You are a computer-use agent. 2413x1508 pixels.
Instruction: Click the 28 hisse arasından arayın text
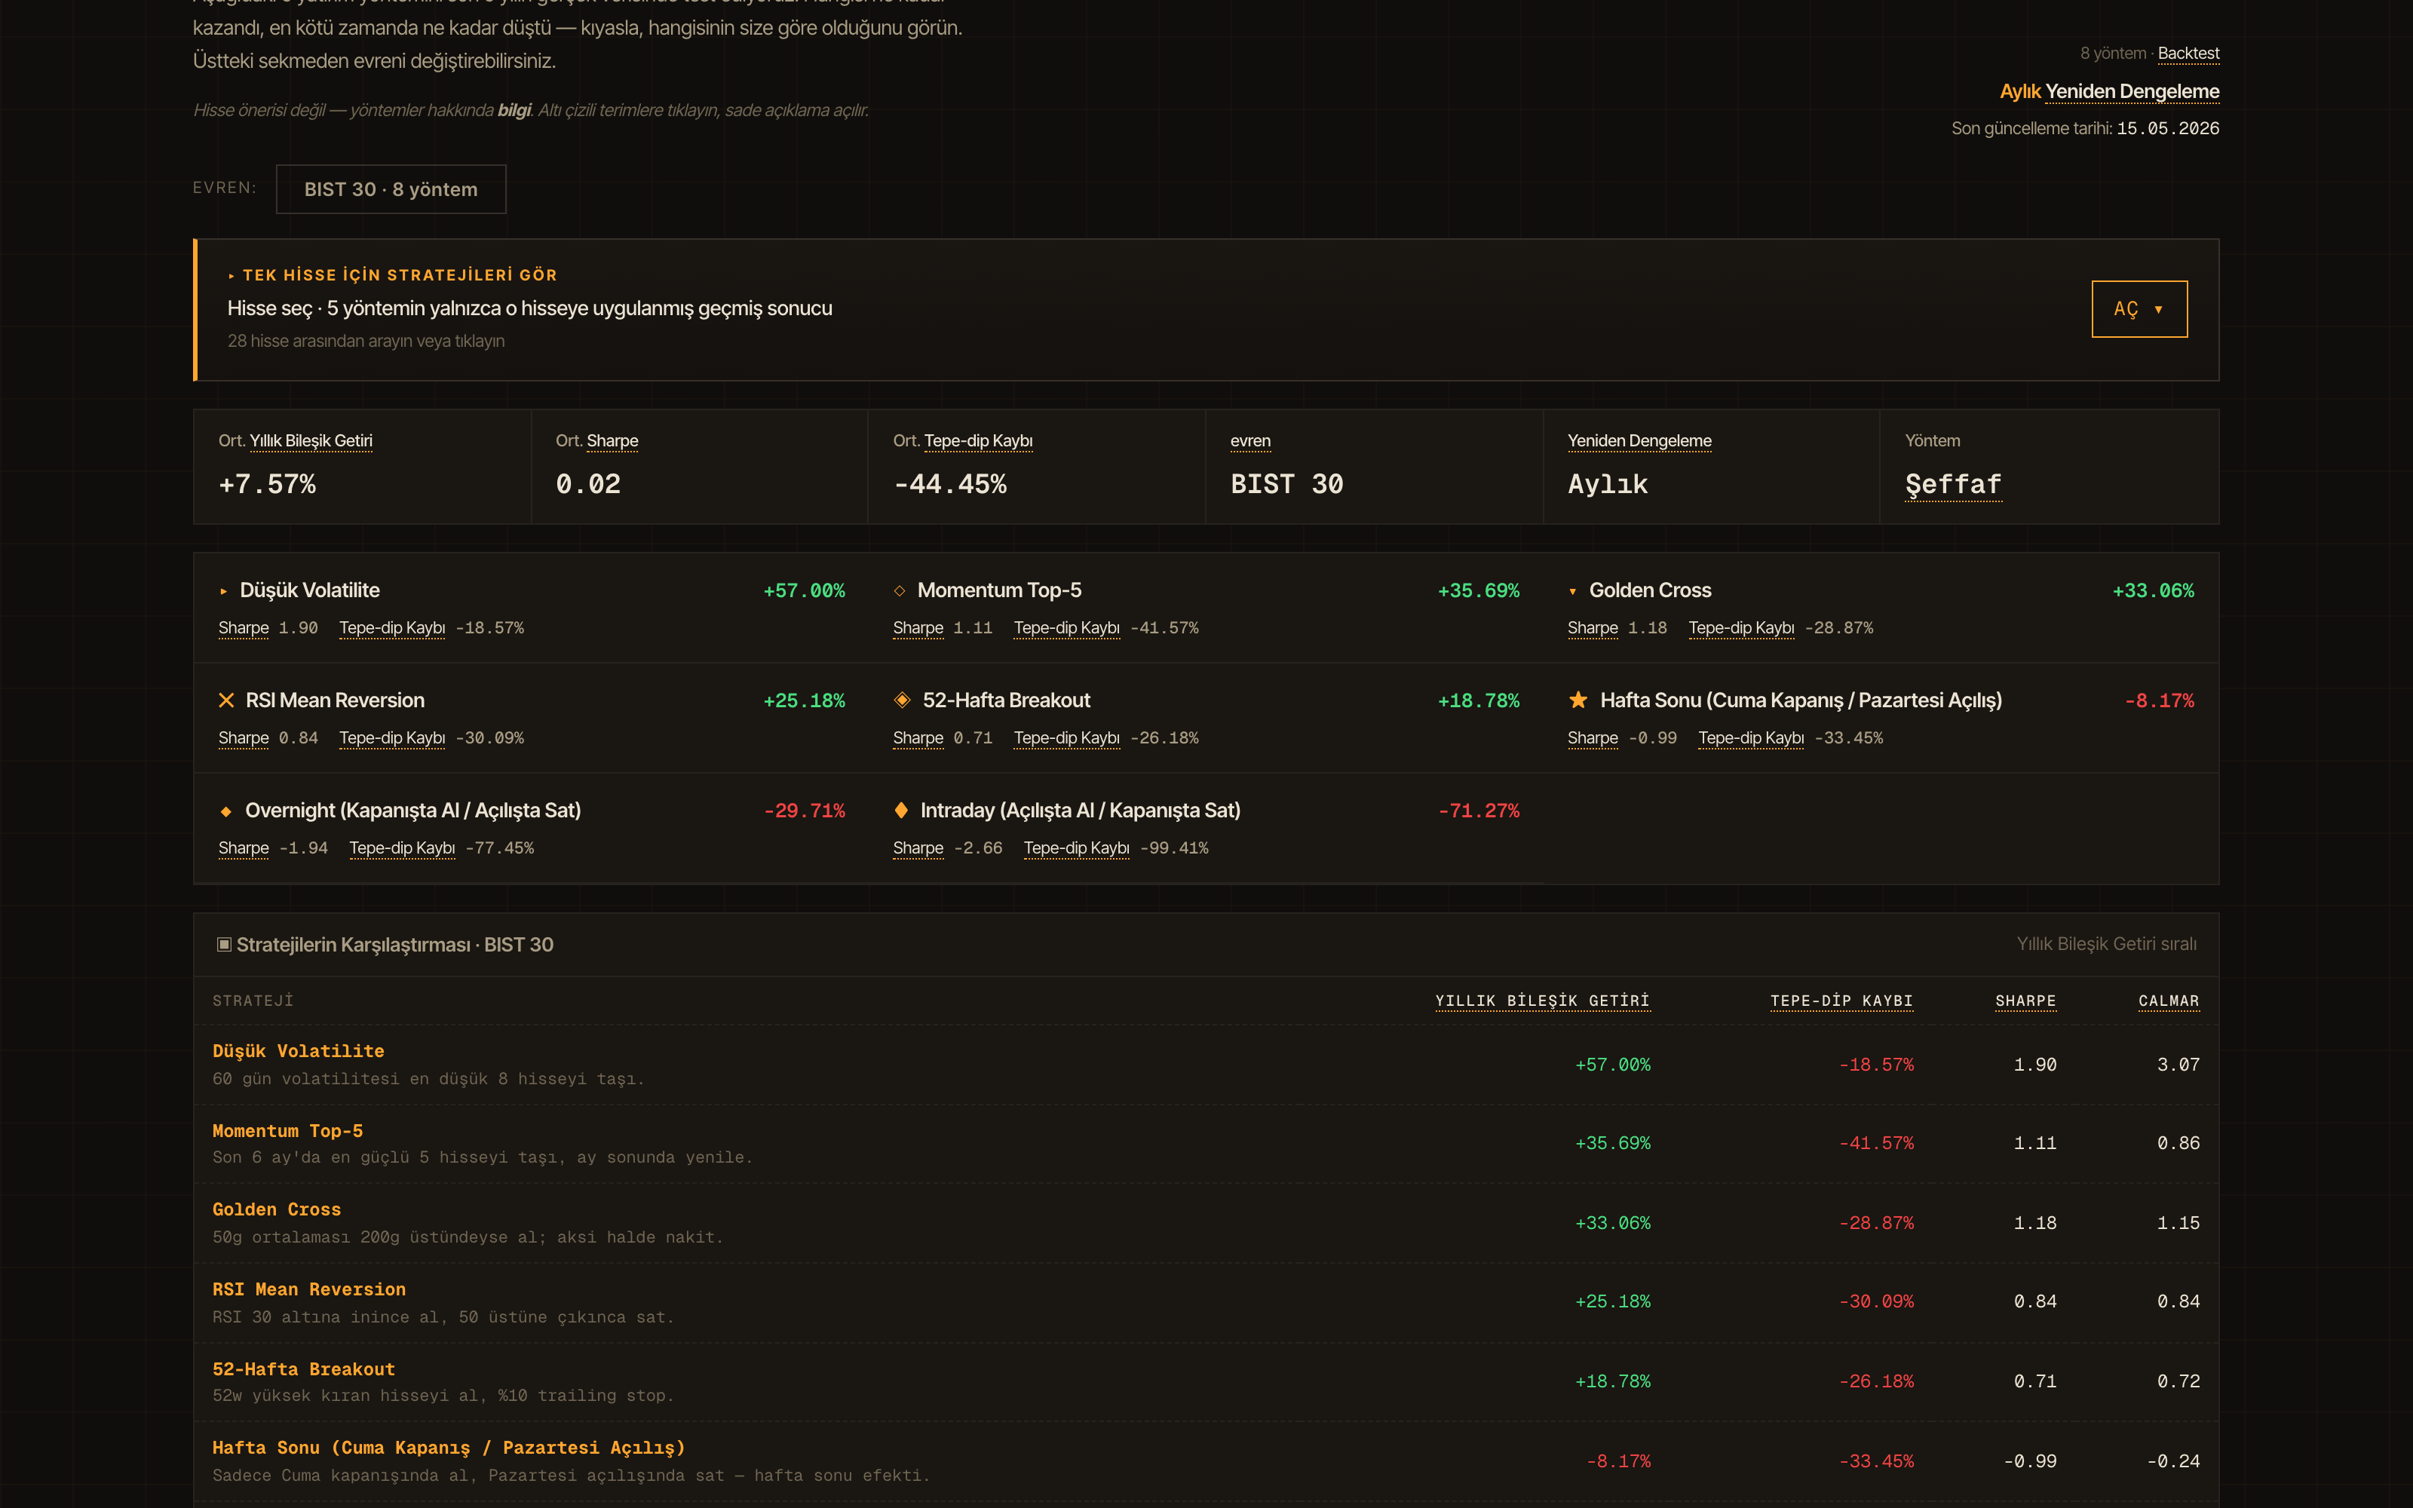366,341
